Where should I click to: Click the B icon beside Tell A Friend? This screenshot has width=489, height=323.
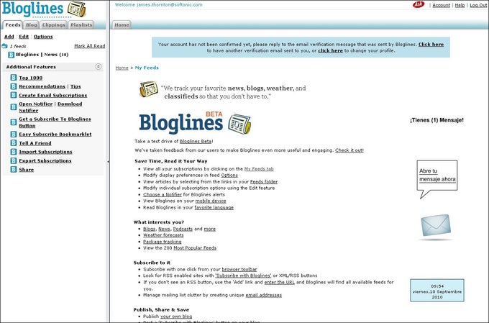coord(14,143)
